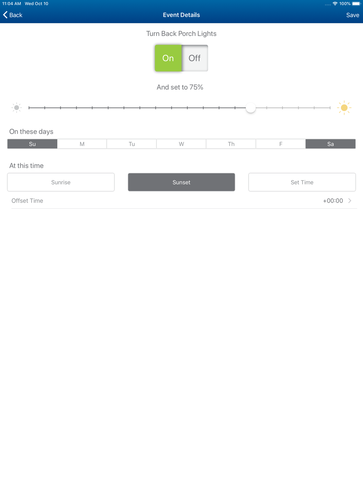Image resolution: width=363 pixels, height=485 pixels.
Task: Deselect Sunday in the day selector
Action: coord(32,144)
